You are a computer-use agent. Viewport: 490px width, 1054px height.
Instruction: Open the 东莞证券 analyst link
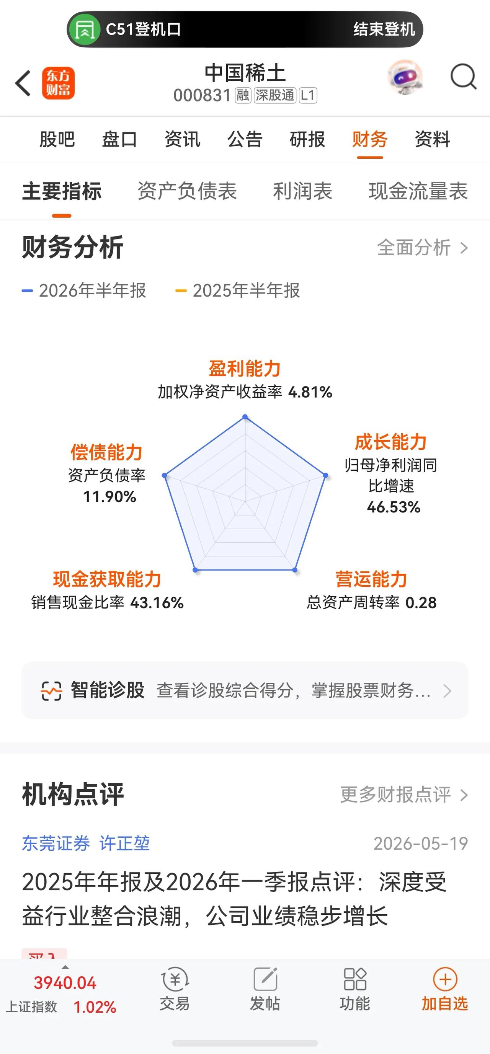[x=56, y=843]
